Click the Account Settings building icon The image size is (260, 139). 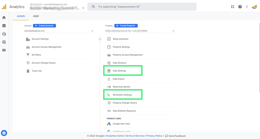coord(28,39)
